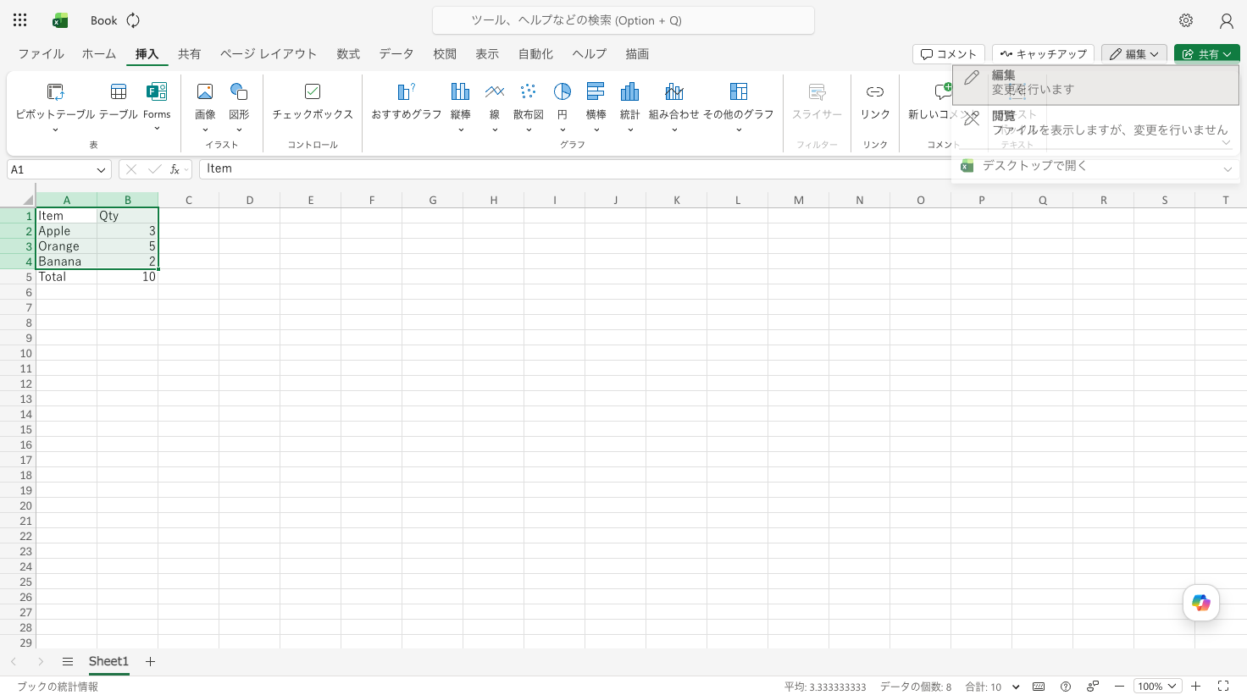
Task: Switch to the 描画 tab
Action: pyautogui.click(x=637, y=53)
